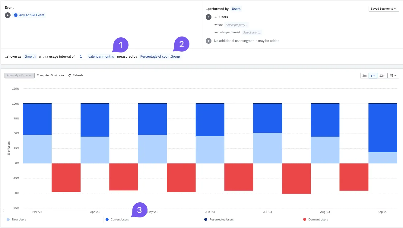Open the Percentage of countGroup dropdown
Screen dimensions: 403x228
click(160, 56)
